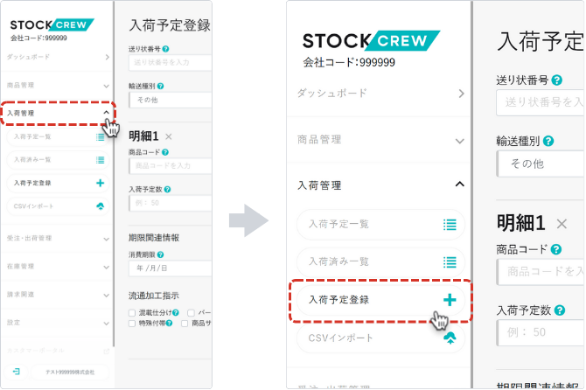Click the list icon beside enlarged 入荷予定一覧

450,225
